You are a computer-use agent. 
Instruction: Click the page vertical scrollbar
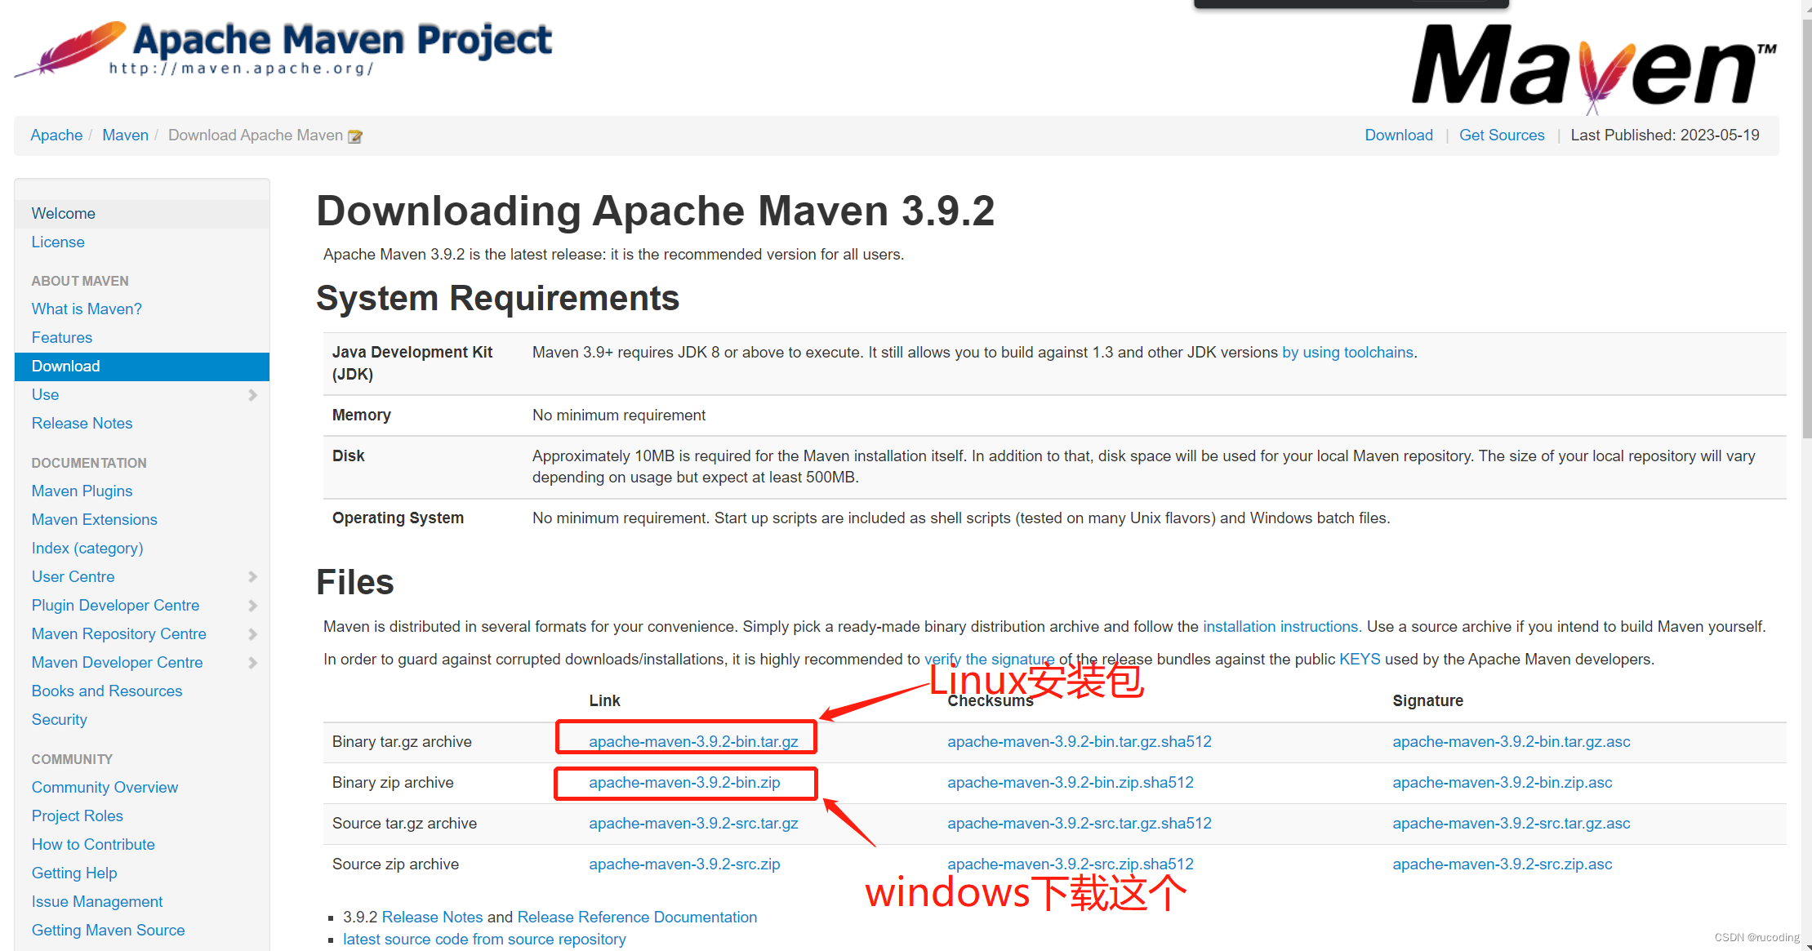[1806, 229]
